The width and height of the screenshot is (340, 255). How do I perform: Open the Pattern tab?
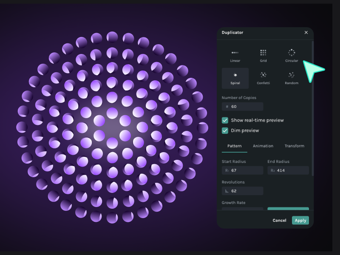coord(234,146)
